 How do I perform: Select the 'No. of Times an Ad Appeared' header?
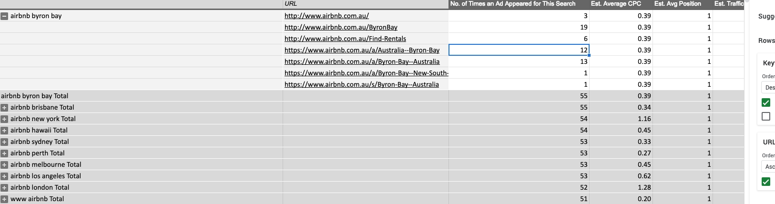pyautogui.click(x=519, y=4)
